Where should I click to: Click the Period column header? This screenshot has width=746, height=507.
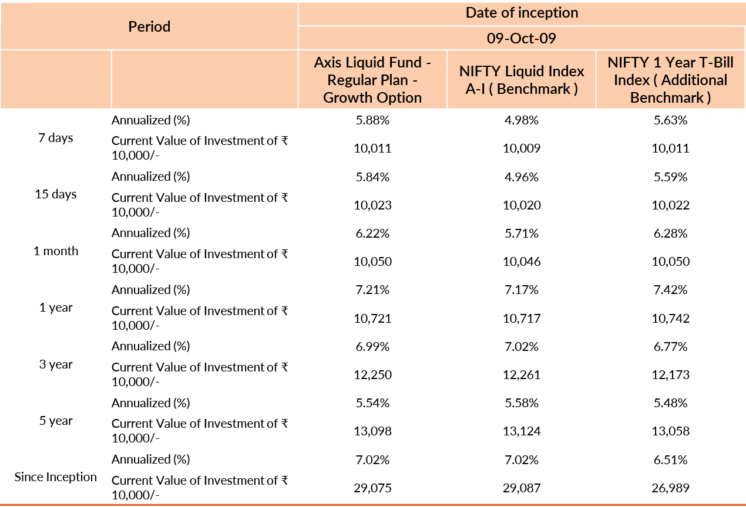[x=149, y=26]
